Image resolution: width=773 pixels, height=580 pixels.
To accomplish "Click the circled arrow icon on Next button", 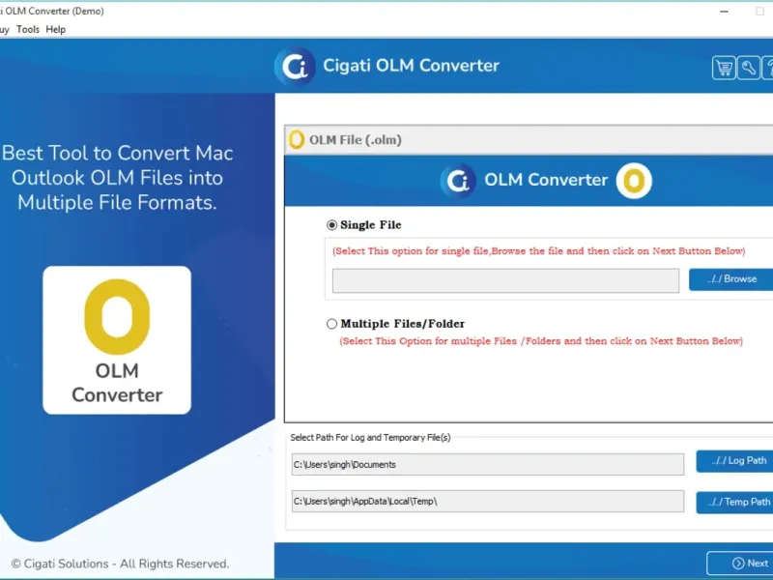I will 738,564.
